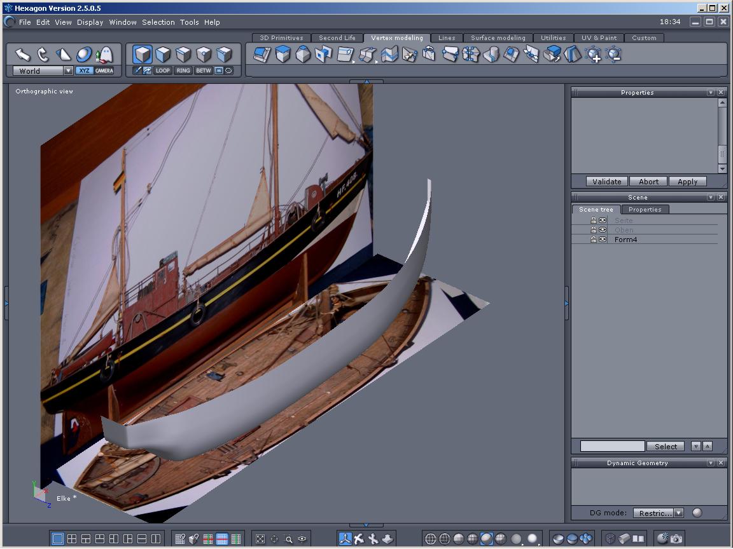The height and width of the screenshot is (549, 733).
Task: Select the highlighted smooth shaded display mode
Action: 486,539
